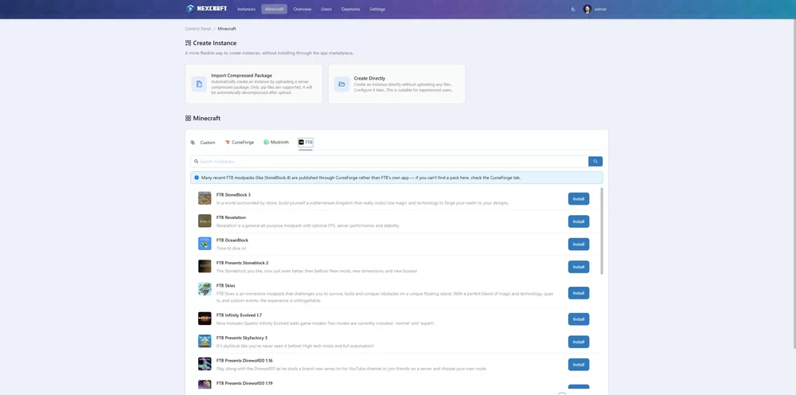Go to Overview in top navigation
Image resolution: width=796 pixels, height=395 pixels.
(x=302, y=9)
